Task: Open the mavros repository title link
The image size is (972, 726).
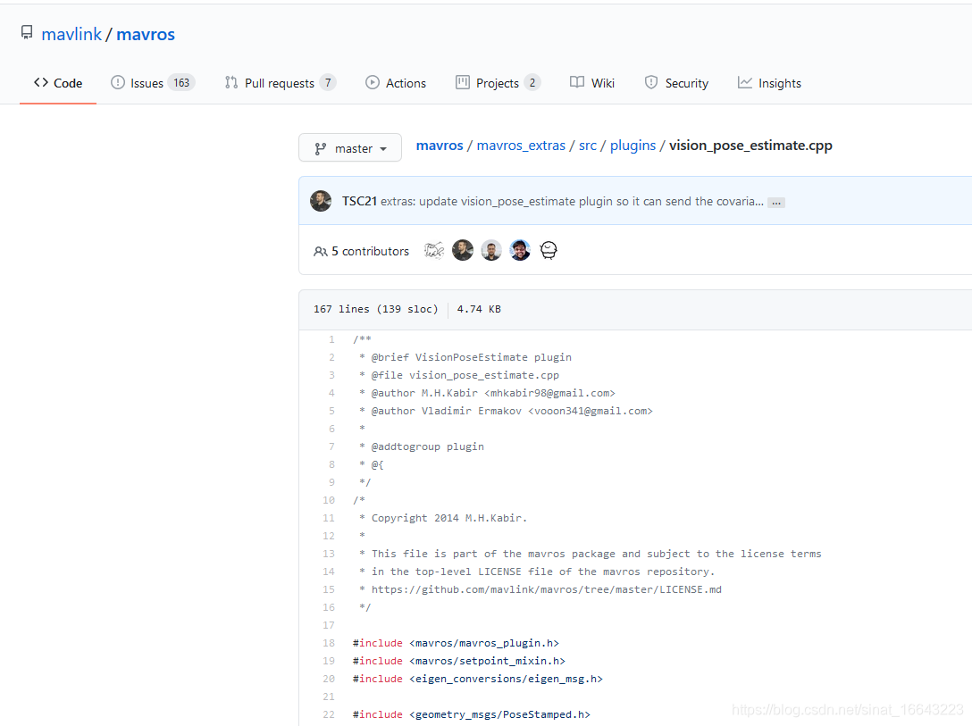Action: pos(146,34)
